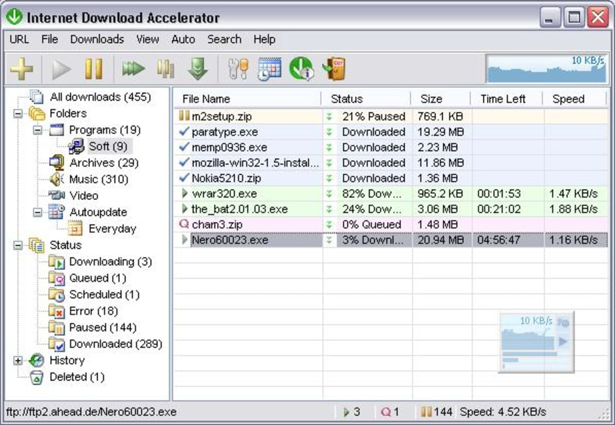Click the green info icon on the toolbar
This screenshot has width=615, height=425.
click(301, 68)
